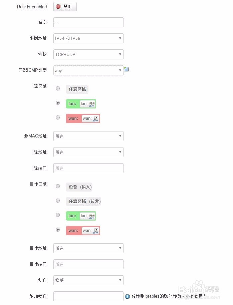Open the 协议 TCP+UDP dropdown
233x305 pixels.
(x=88, y=54)
